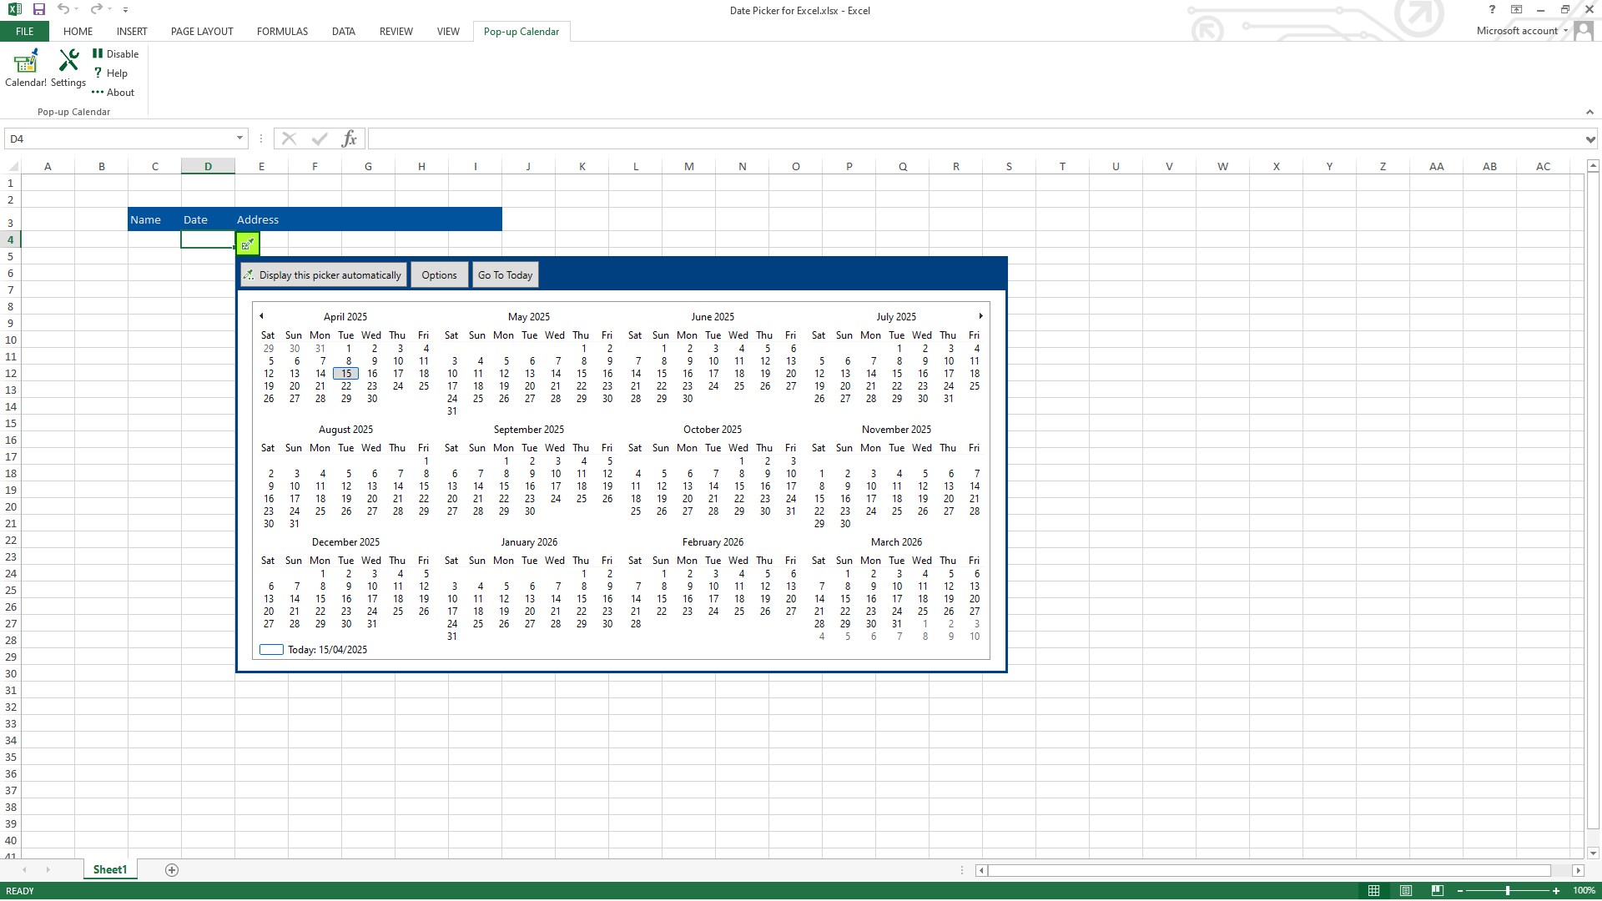Screen dimensions: 1602x901
Task: Toggle Display this picker automatically
Action: tap(324, 275)
